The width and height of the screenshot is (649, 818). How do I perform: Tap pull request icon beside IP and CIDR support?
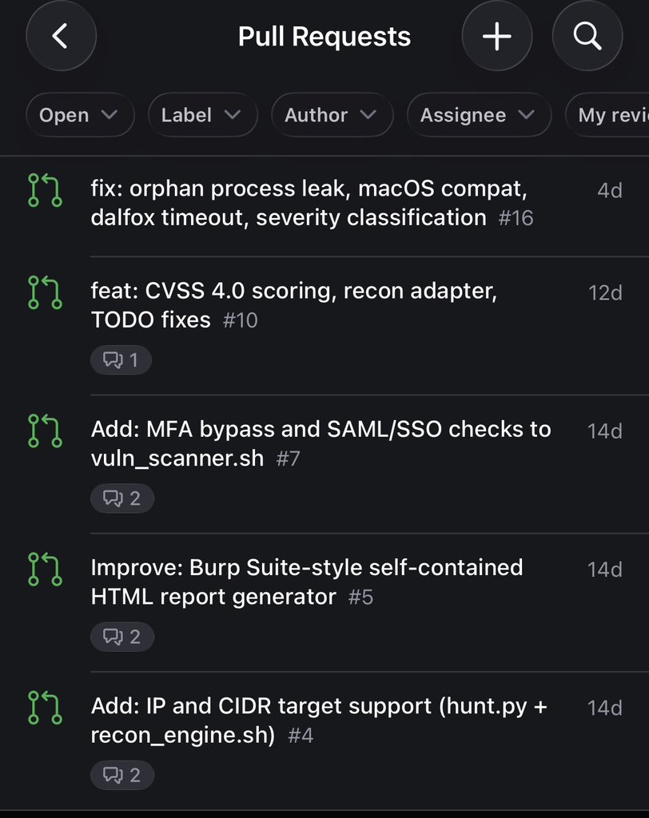[x=45, y=708]
